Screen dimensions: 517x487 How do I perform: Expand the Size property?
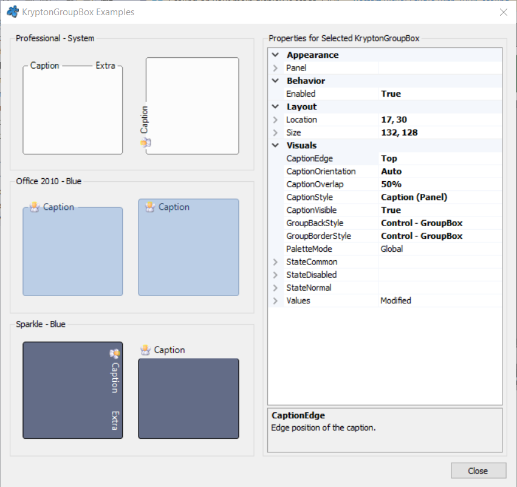(x=275, y=133)
